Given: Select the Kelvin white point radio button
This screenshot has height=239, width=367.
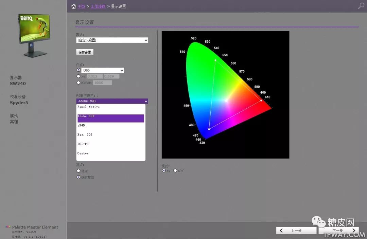Looking at the screenshot, I should [x=78, y=82].
